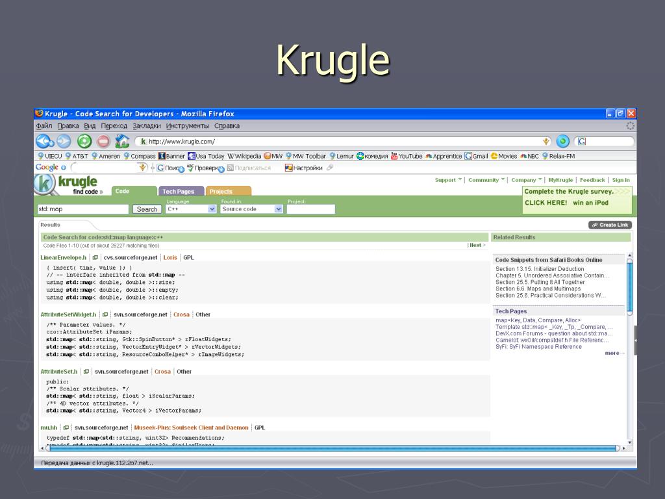
Task: Open the Файл menu
Action: [44, 126]
